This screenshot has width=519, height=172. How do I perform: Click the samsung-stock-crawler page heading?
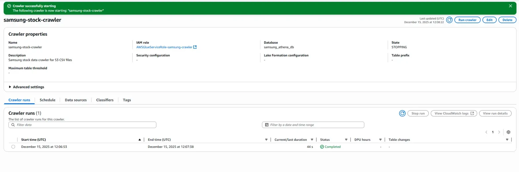coord(32,20)
